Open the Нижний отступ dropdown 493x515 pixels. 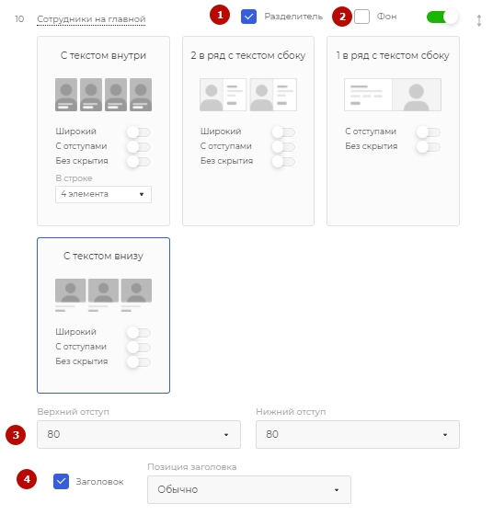coord(358,434)
